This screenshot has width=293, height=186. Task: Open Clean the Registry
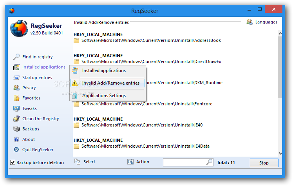pyautogui.click(x=41, y=119)
